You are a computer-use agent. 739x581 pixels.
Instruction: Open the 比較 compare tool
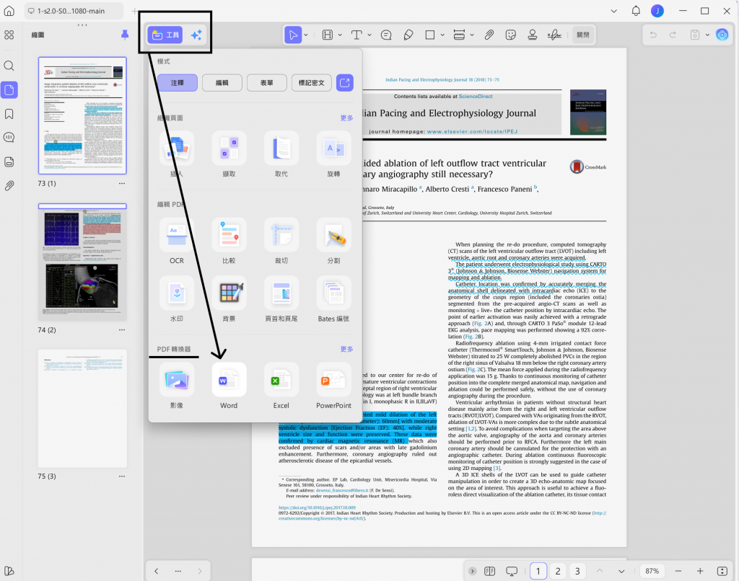(x=229, y=241)
